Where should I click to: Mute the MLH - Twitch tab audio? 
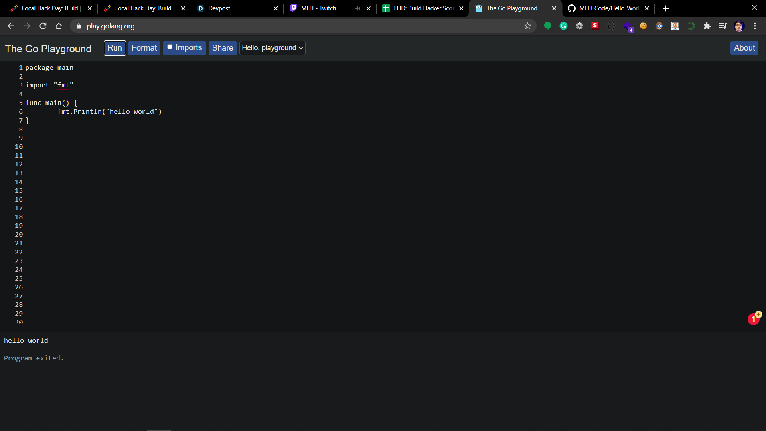pyautogui.click(x=357, y=8)
